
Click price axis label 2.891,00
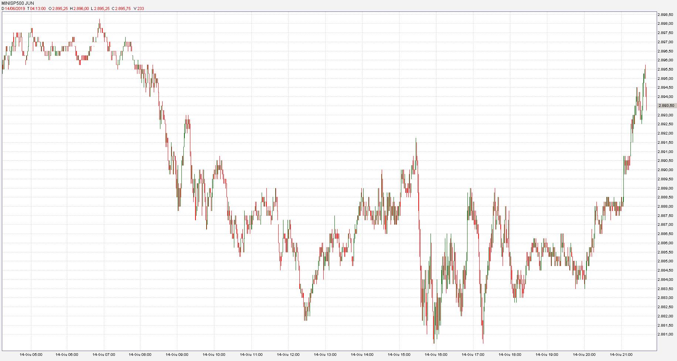tap(666, 151)
